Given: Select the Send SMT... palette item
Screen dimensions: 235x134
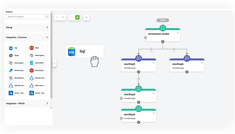Looking at the screenshot, I should click(x=38, y=63).
